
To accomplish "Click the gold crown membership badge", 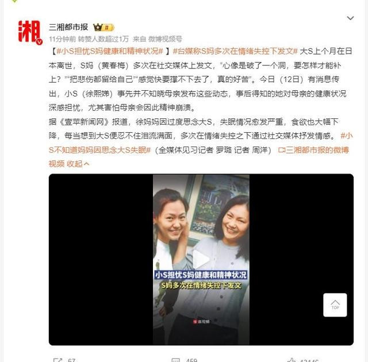I will (x=103, y=28).
